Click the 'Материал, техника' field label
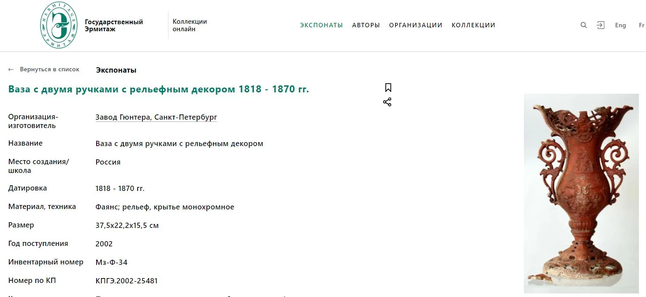Screen dimensions: 646x297 [42, 207]
